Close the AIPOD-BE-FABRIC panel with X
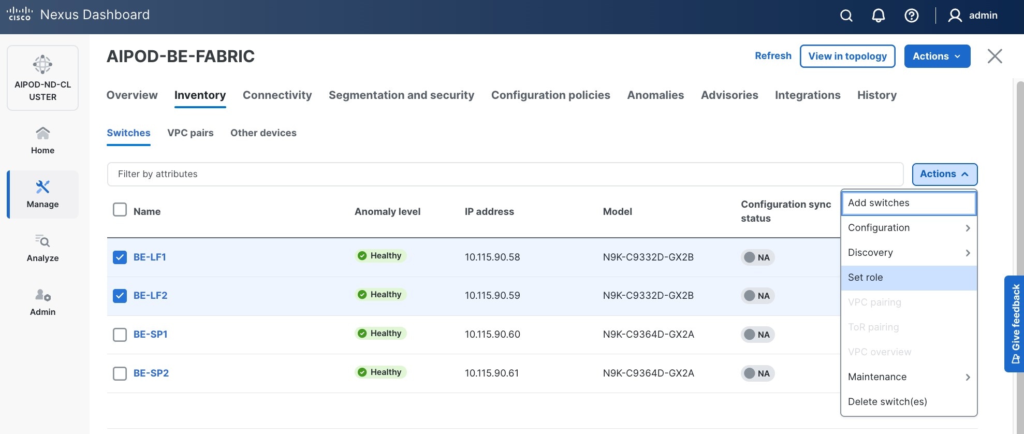Viewport: 1024px width, 434px height. point(994,56)
